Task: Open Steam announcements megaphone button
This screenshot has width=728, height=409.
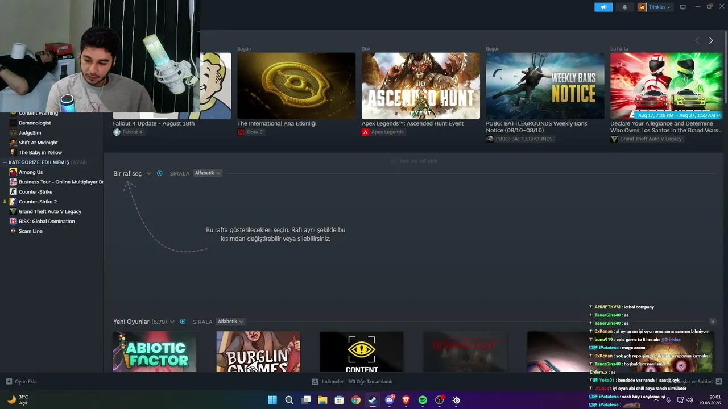Action: point(603,7)
